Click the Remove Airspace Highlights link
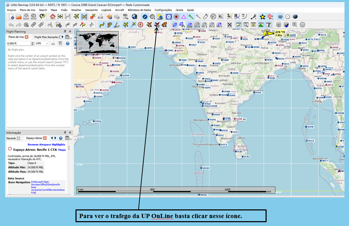Screen dimensions: 349x226 click(x=46, y=144)
